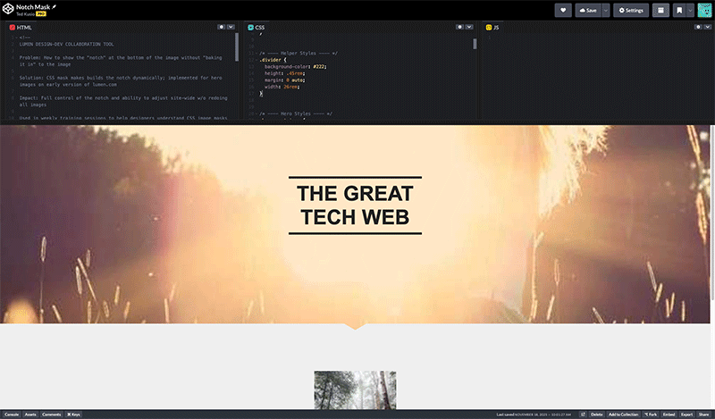Open CSS editor settings gear
This screenshot has width=715, height=419.
point(459,27)
